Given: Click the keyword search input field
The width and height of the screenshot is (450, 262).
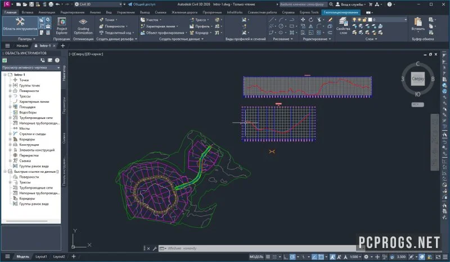Looking at the screenshot, I should pos(302,4).
